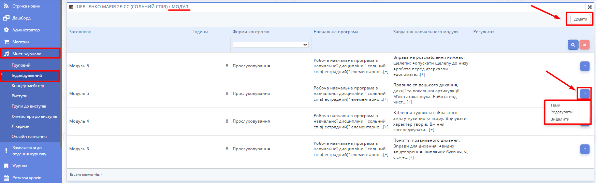Click the Години filter input field
This screenshot has height=183, width=596.
coord(210,45)
